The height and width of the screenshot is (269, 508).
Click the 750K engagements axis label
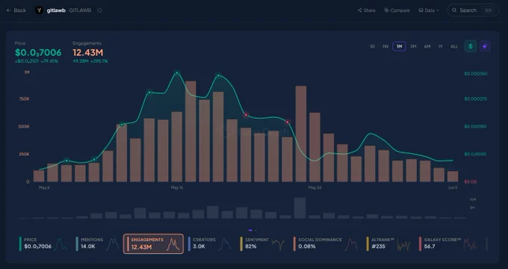(x=25, y=99)
